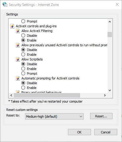
Task: Open the Reset to Medium-high dropdown
Action: click(x=54, y=117)
